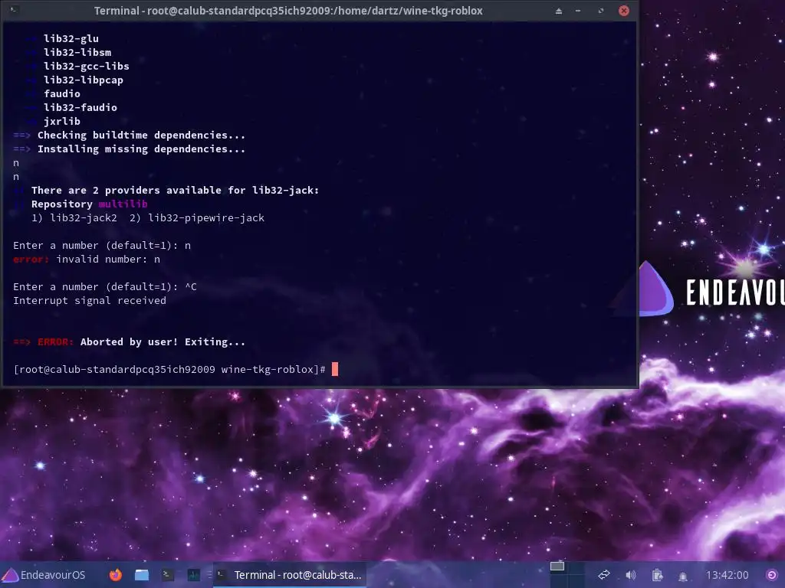Screen dimensions: 785x588
Task: Click the 'lib32-jack2' option text
Action: (84, 218)
